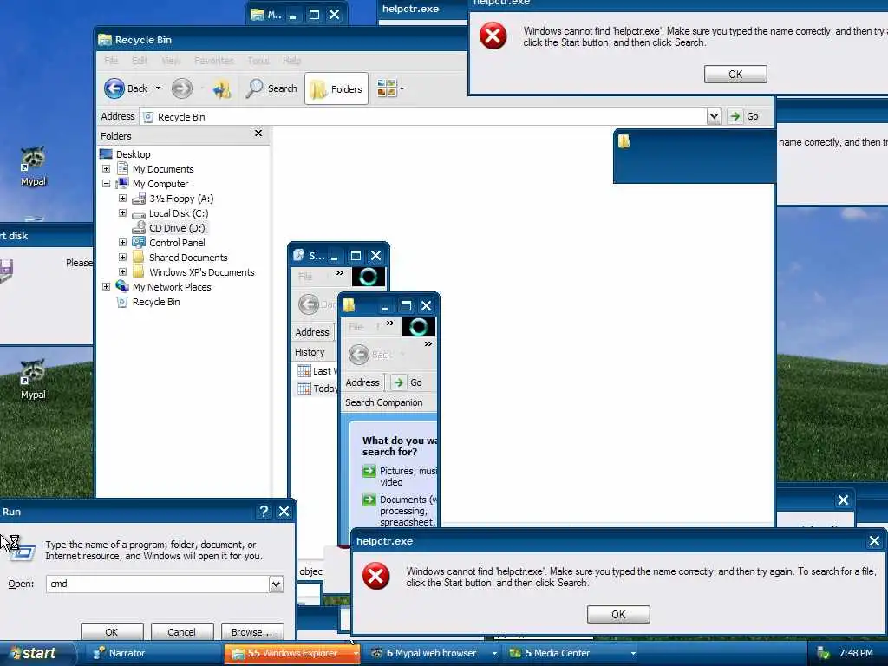Select Recycle Bin in folder tree
Image resolution: width=888 pixels, height=666 pixels.
156,302
